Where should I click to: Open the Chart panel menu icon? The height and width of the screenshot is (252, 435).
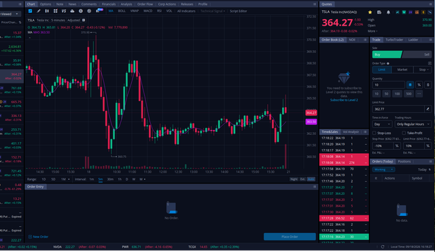pos(315,4)
